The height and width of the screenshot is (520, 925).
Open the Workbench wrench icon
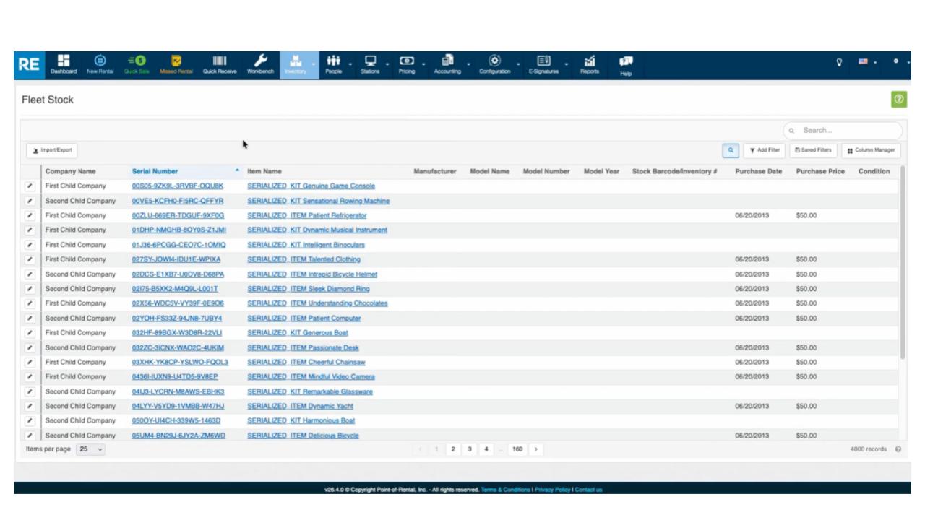pos(260,65)
